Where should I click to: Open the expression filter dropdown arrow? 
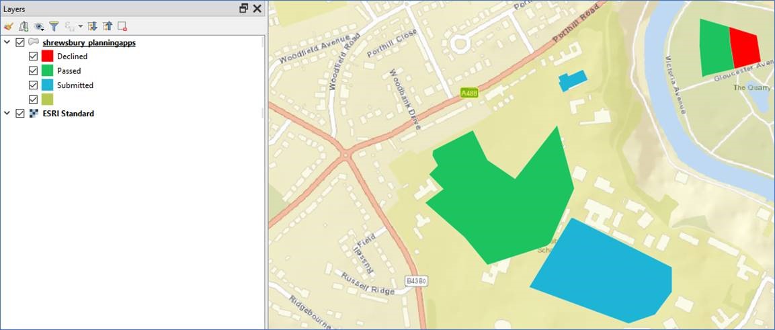[x=81, y=26]
